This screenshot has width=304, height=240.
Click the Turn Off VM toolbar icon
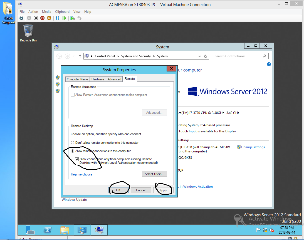click(x=36, y=18)
